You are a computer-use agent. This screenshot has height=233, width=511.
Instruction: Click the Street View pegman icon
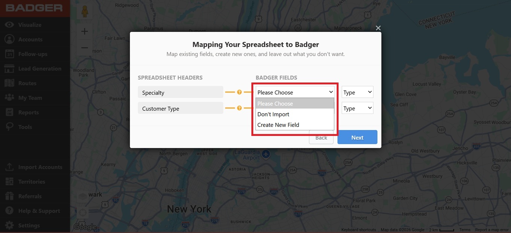[84, 12]
